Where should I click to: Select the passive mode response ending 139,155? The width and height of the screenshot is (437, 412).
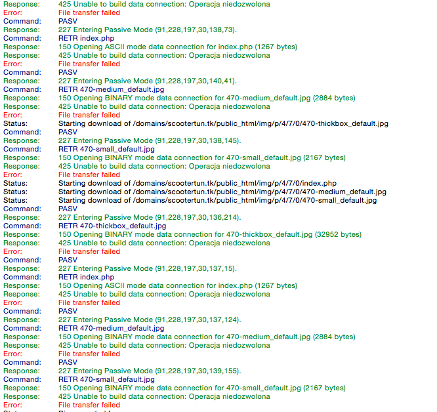[150, 371]
